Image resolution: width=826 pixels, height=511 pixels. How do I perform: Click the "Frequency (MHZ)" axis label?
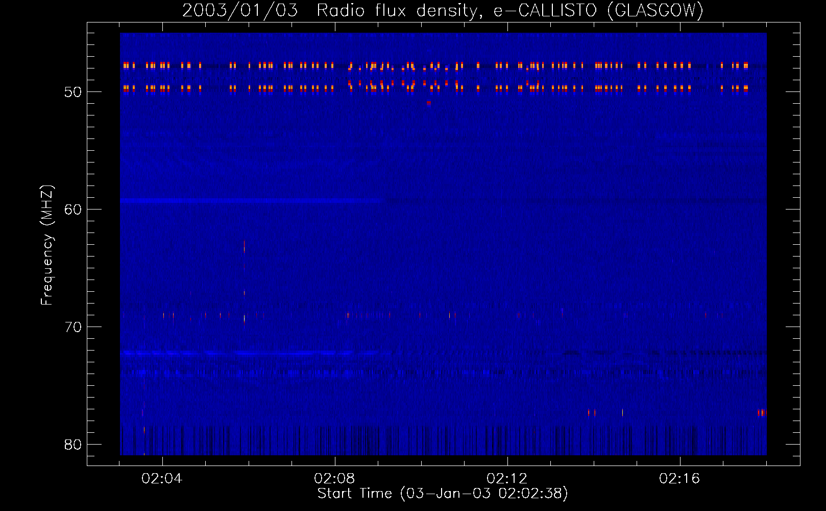[47, 246]
